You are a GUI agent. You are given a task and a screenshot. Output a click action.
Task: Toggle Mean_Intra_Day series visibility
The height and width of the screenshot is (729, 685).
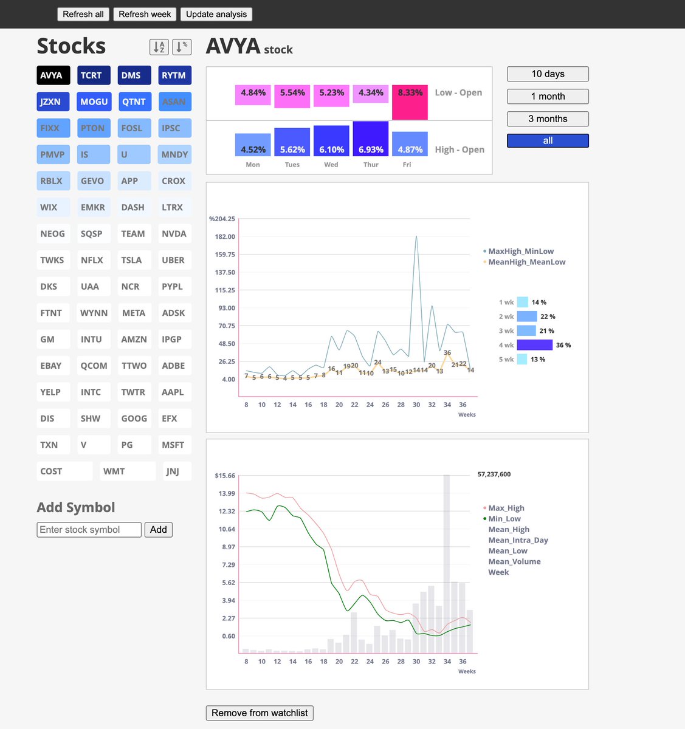[518, 540]
